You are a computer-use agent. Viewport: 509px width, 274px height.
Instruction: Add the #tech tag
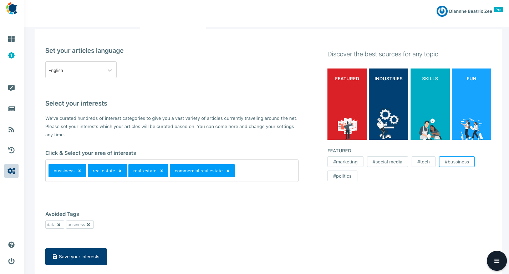423,162
